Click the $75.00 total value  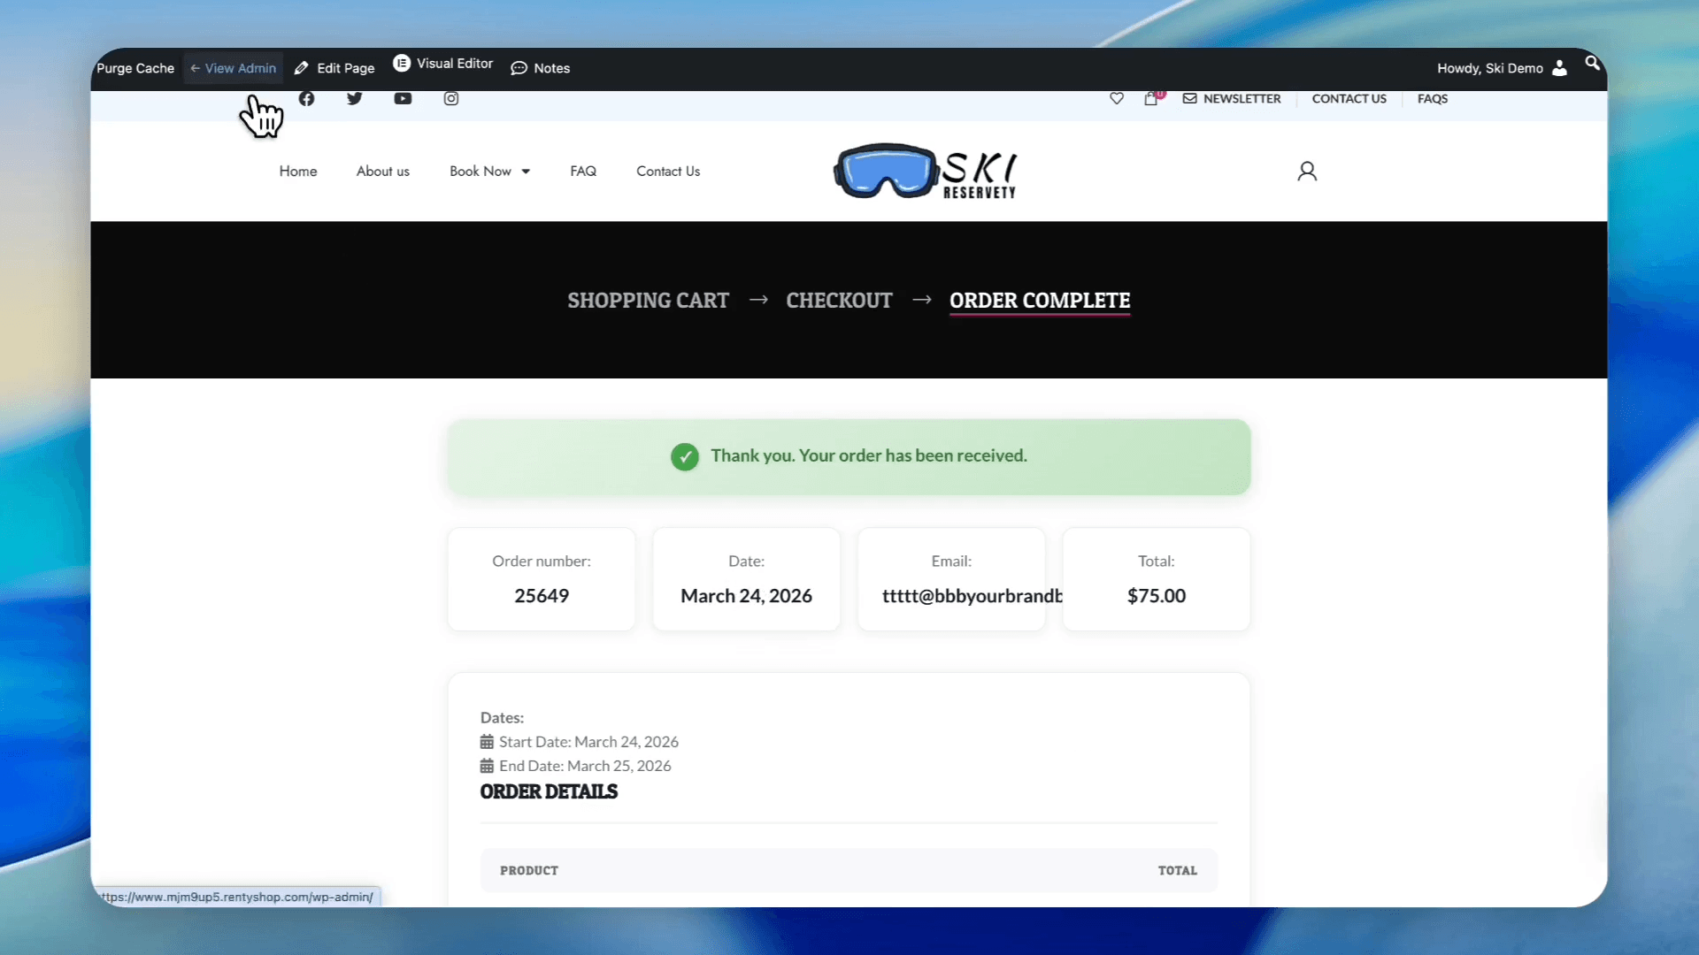(x=1157, y=596)
